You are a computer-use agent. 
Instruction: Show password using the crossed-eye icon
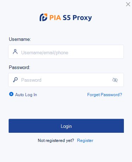(x=115, y=80)
